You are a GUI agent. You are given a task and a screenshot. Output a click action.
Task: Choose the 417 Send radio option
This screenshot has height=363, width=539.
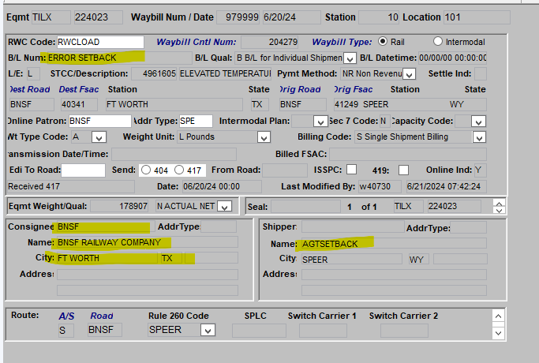tap(179, 170)
